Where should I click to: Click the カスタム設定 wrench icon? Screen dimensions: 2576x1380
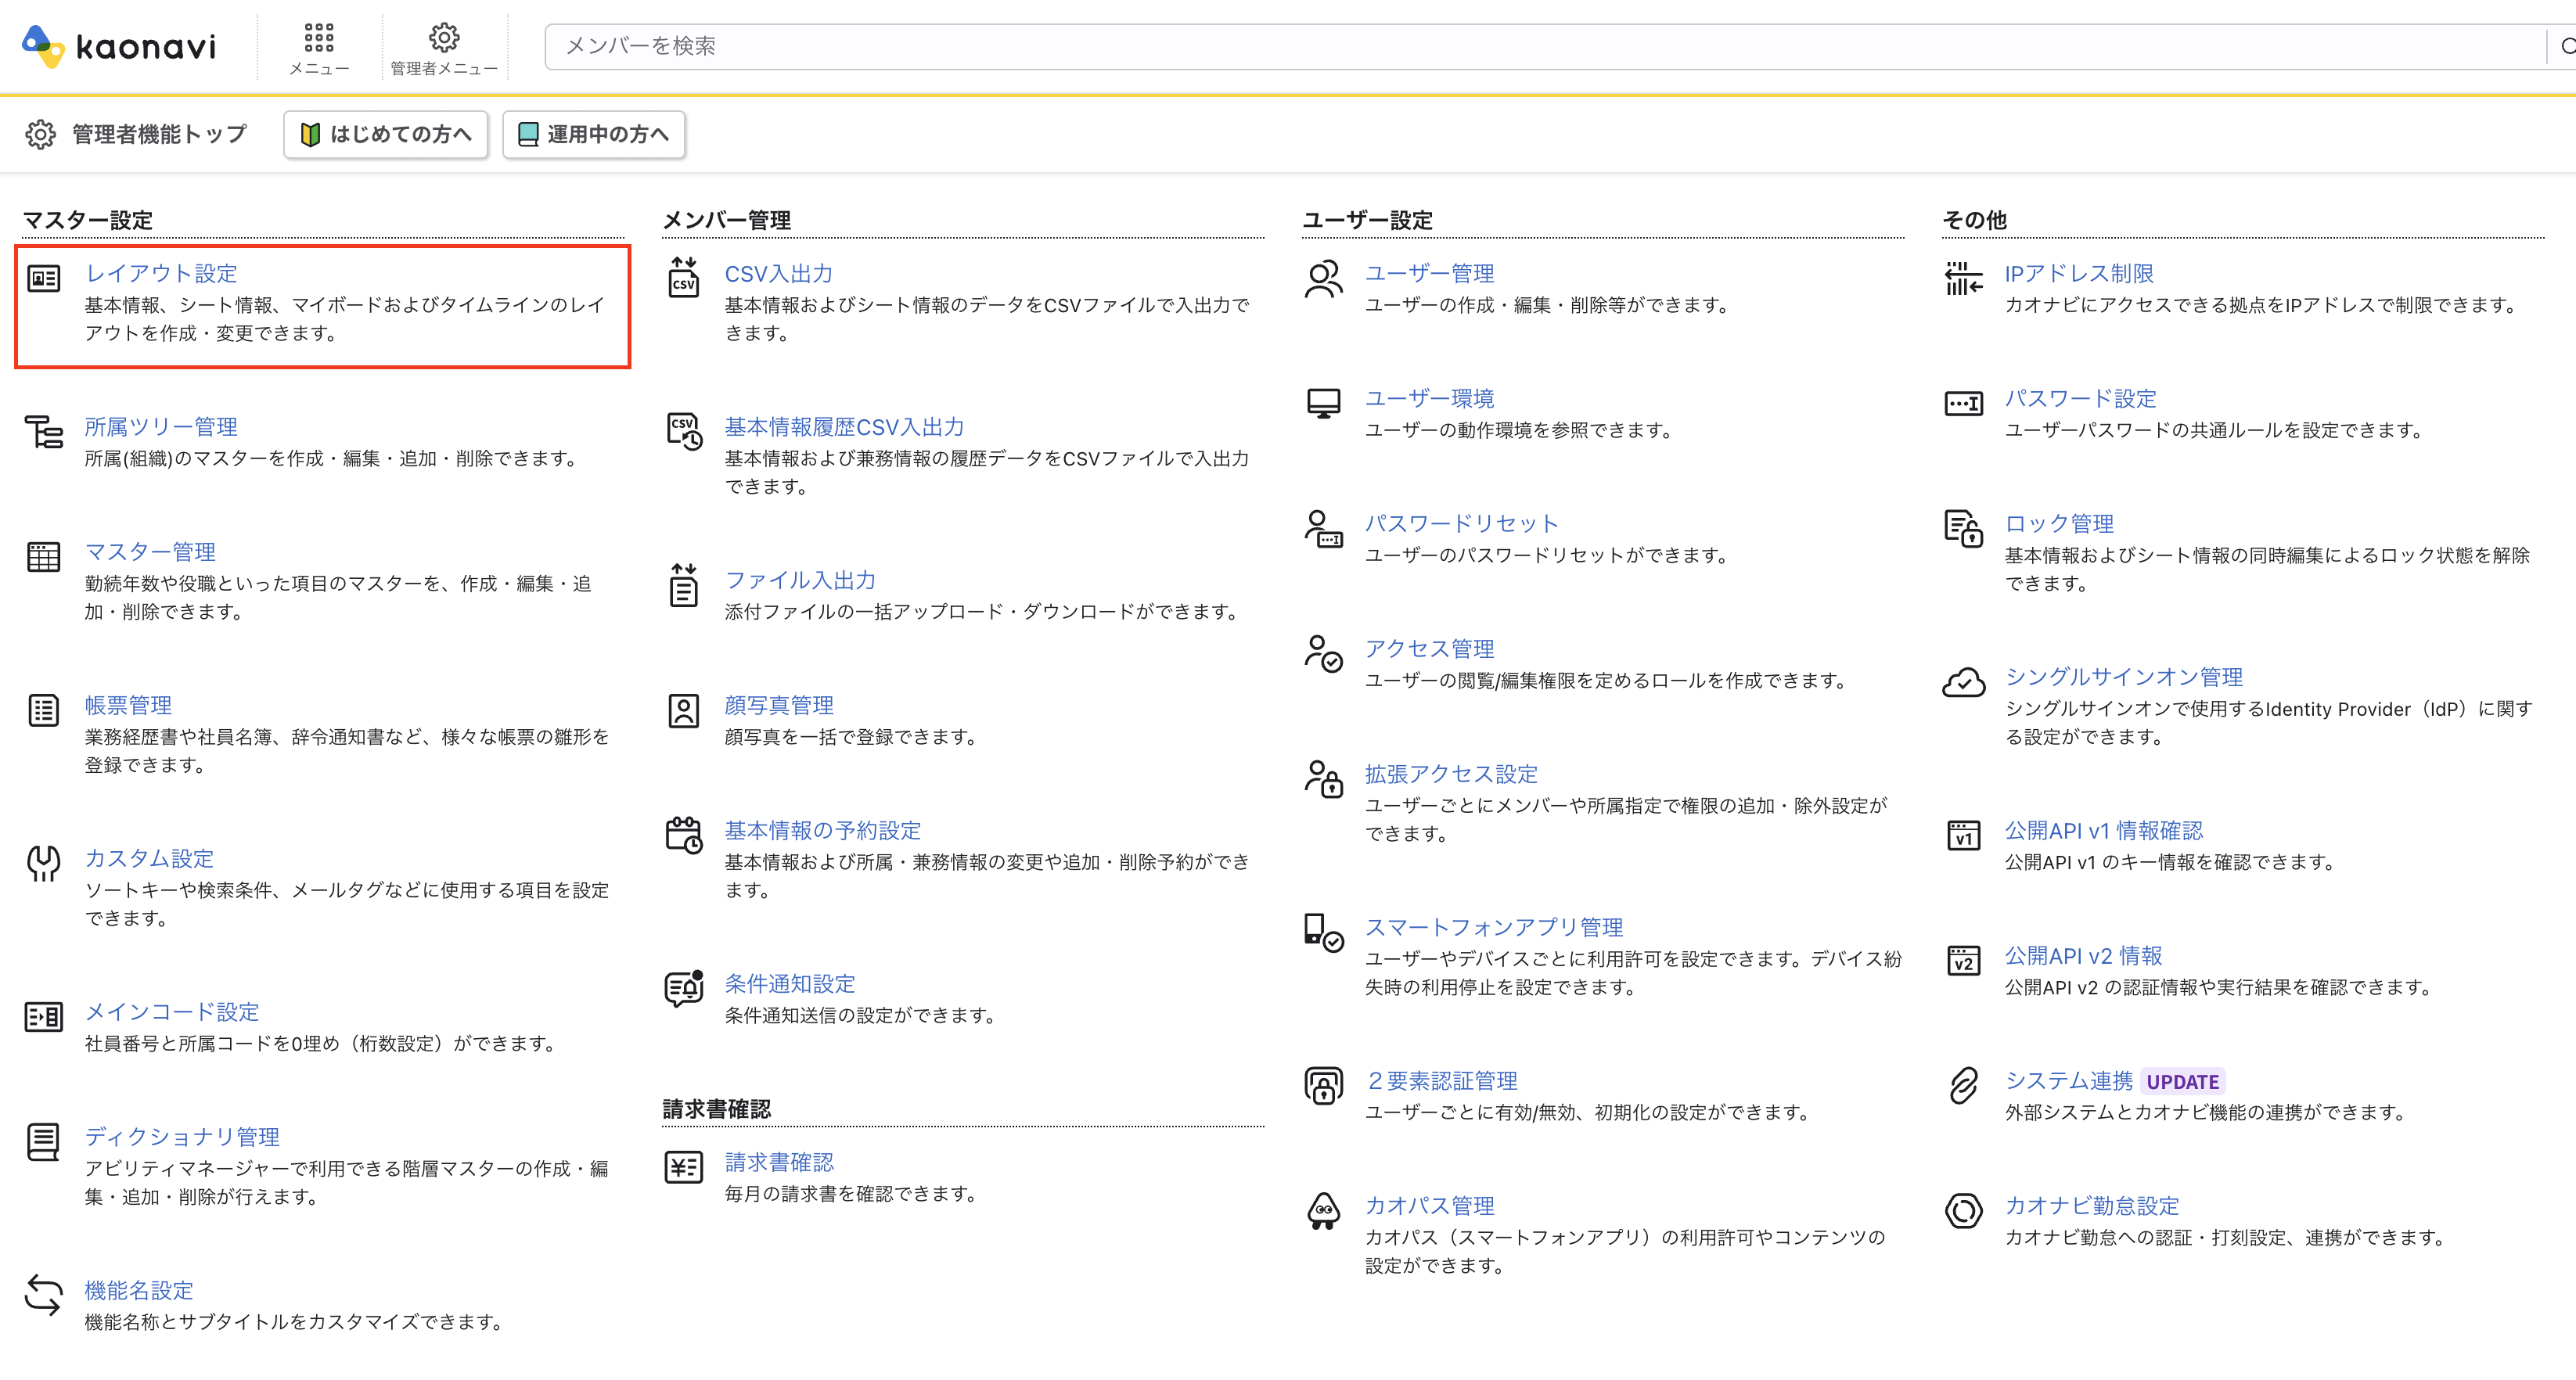(x=43, y=863)
